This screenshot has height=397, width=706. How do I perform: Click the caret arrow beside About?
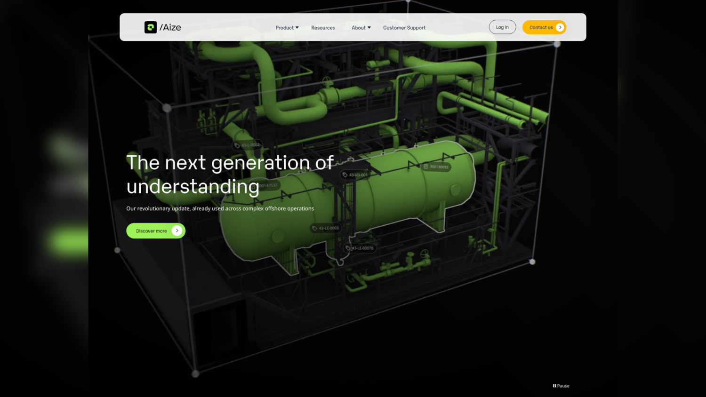(x=369, y=28)
